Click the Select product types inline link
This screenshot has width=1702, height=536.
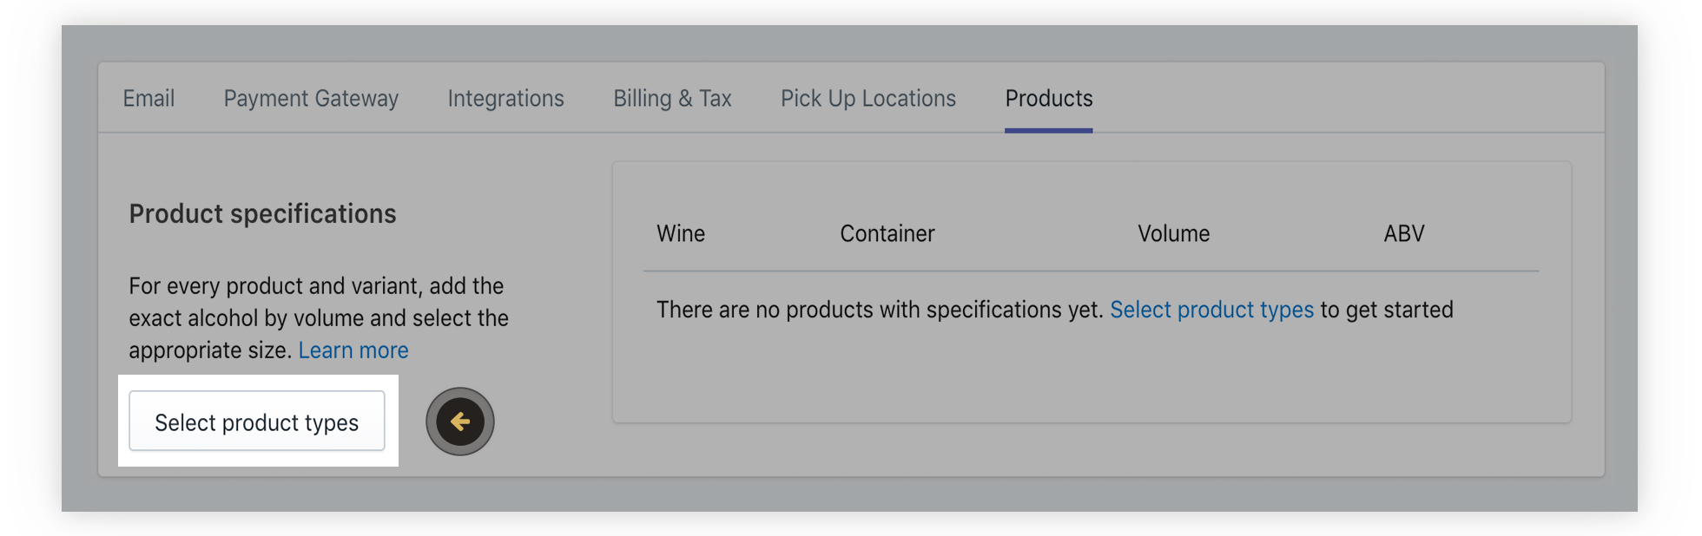point(1211,310)
